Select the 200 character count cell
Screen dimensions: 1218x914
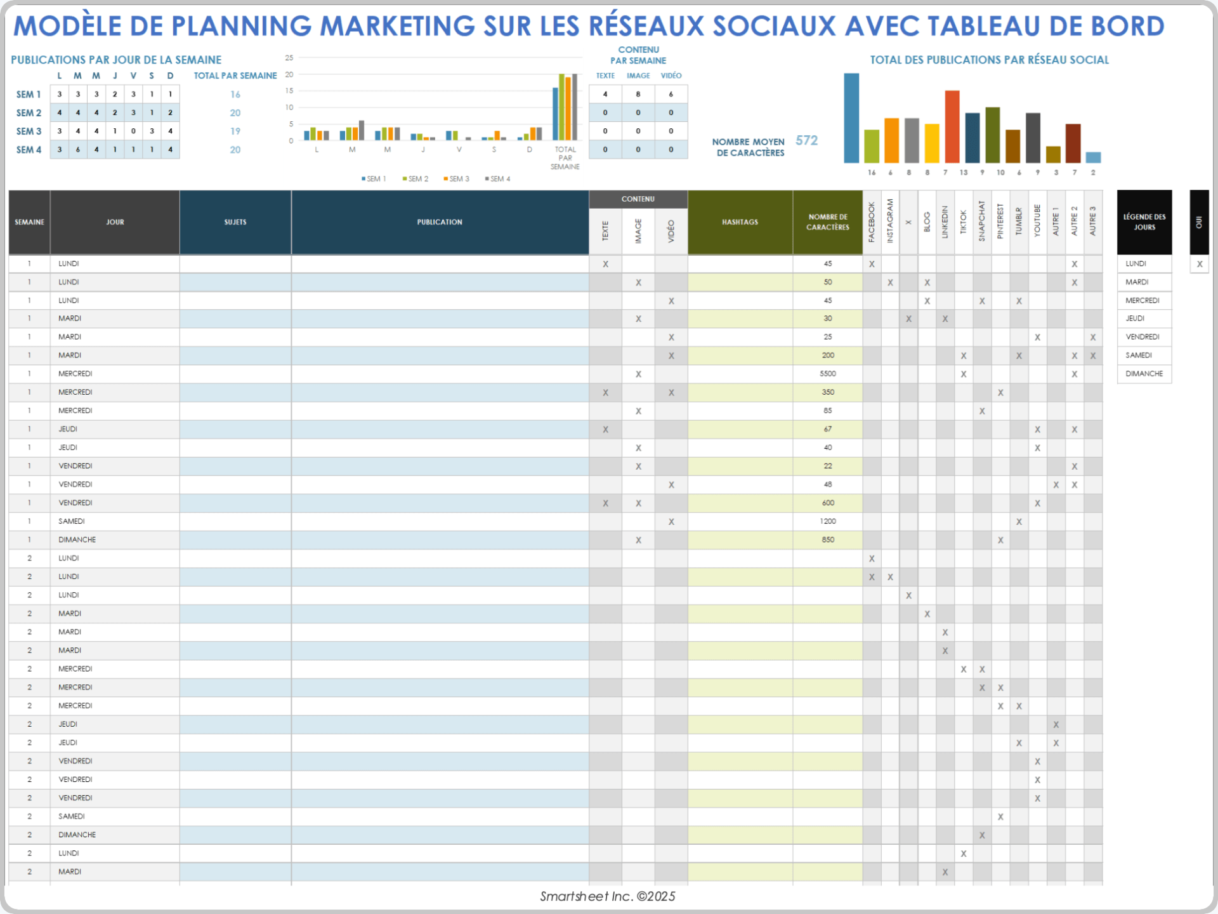tap(828, 355)
